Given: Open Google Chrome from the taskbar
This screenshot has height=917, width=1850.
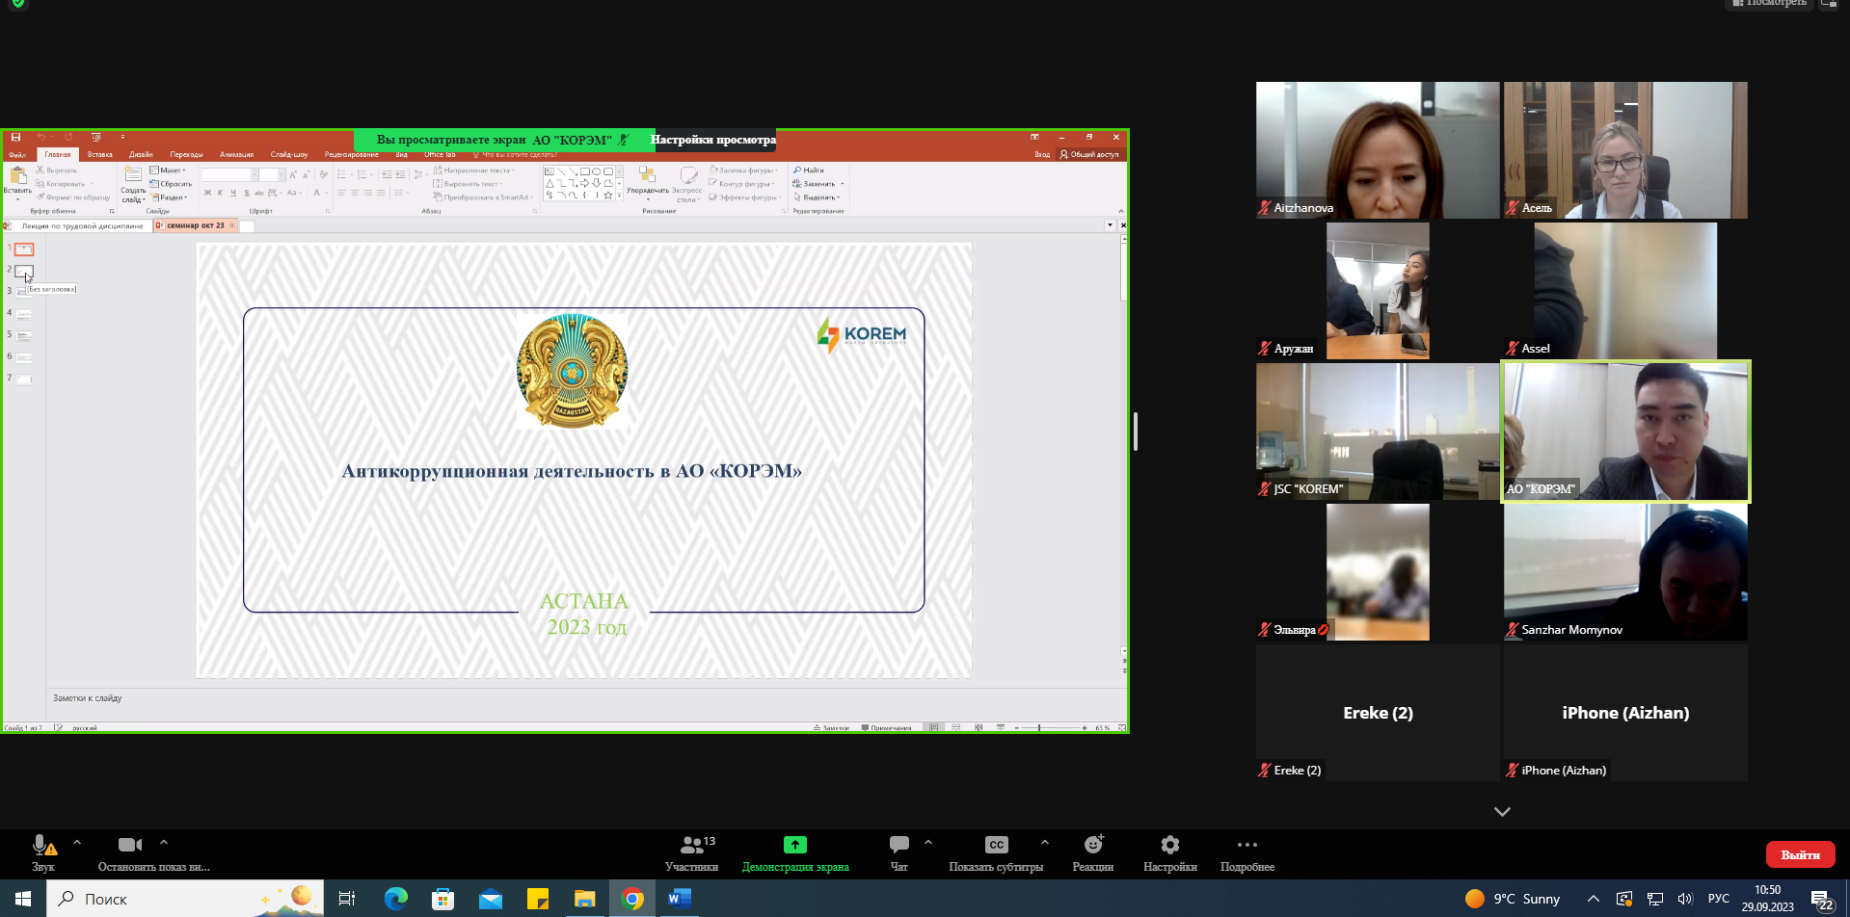Looking at the screenshot, I should click(632, 899).
